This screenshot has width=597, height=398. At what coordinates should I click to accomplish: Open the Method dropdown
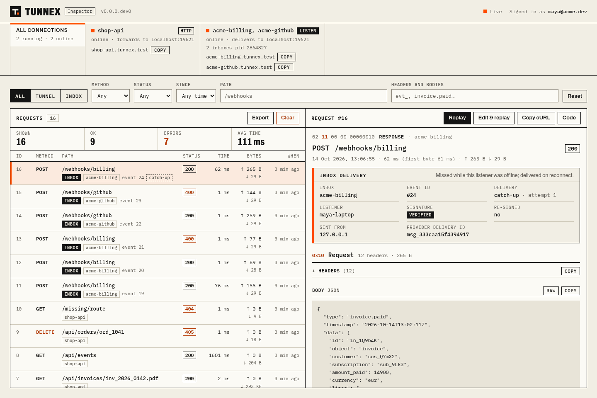coord(111,96)
